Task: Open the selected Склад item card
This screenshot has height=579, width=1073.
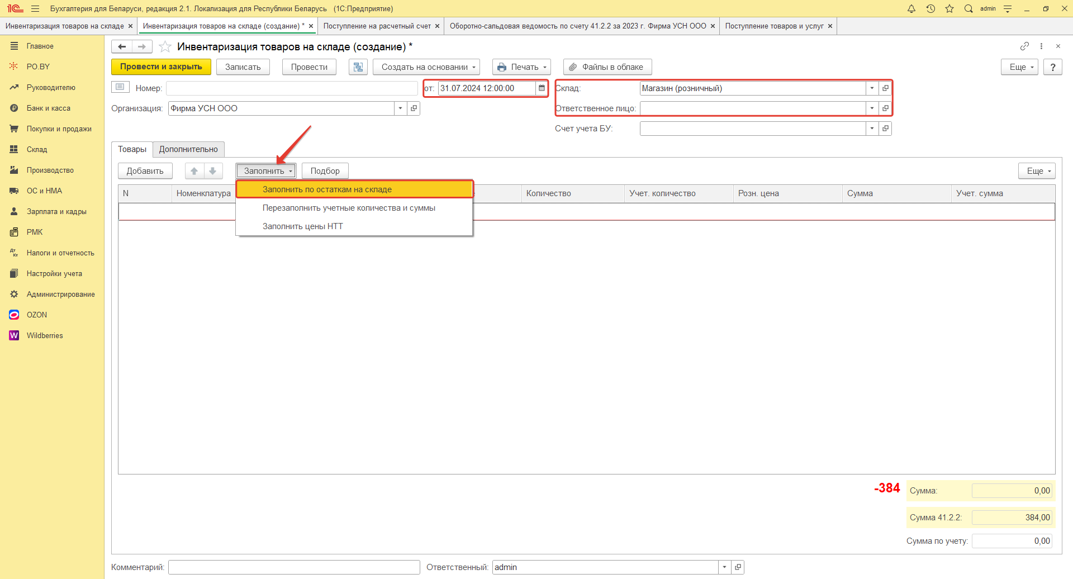Action: coord(885,88)
